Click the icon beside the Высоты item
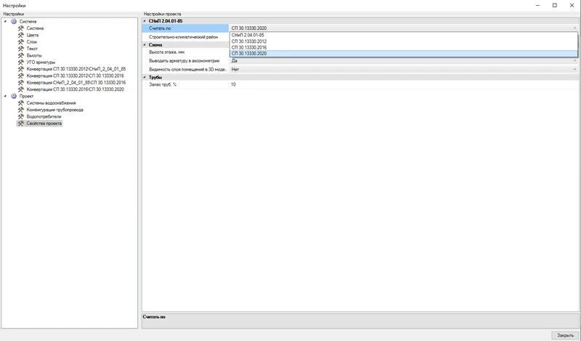This screenshot has height=341, width=581. [x=20, y=55]
